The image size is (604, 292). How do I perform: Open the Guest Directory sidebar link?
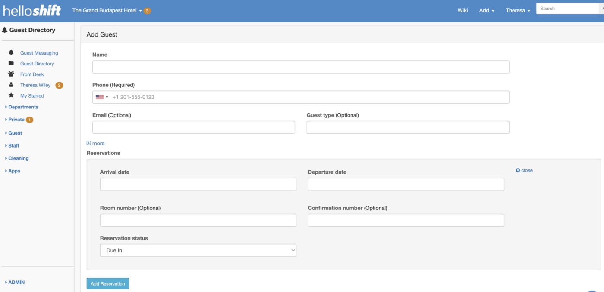[37, 64]
